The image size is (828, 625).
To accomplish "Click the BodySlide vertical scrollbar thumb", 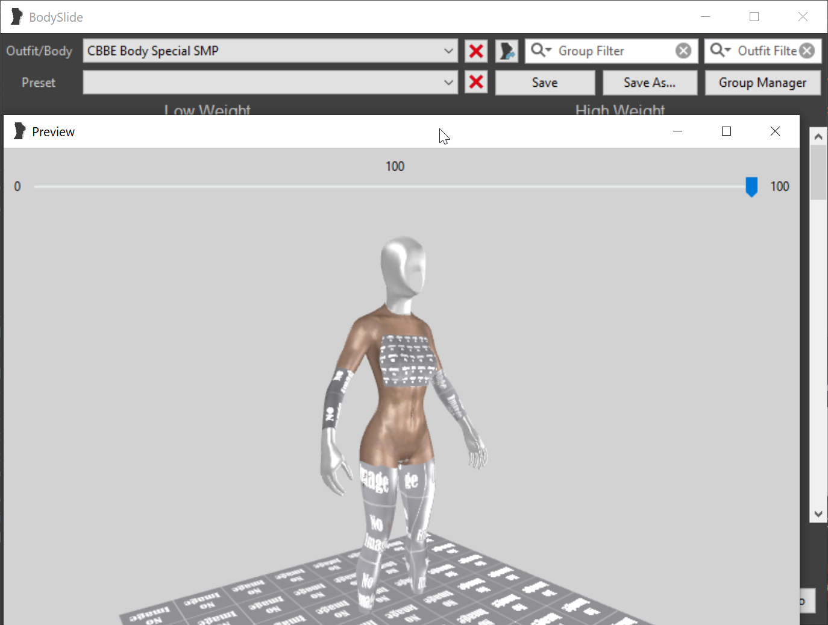I will pos(818,172).
